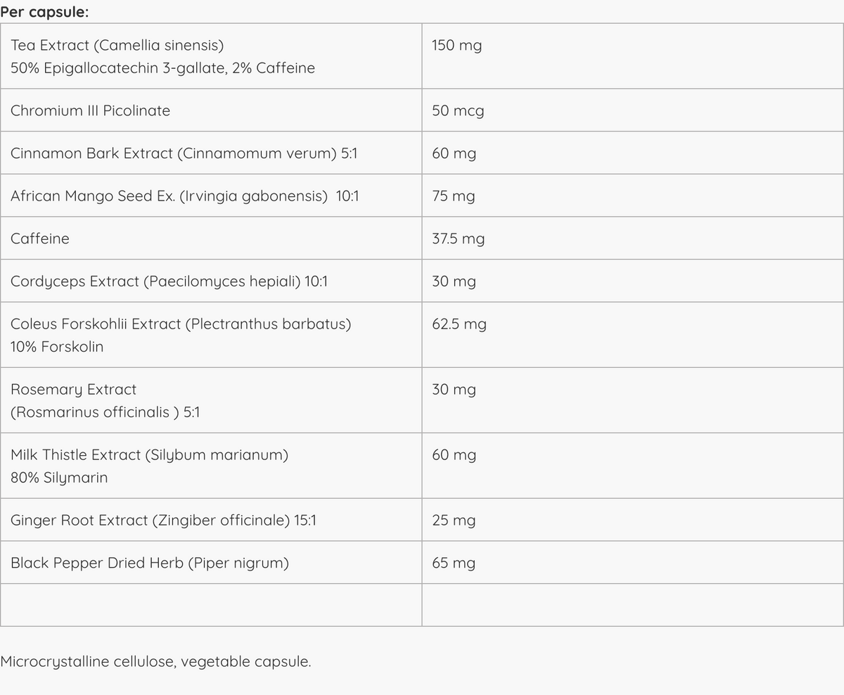Click African Mango Seed Ex. entry
This screenshot has width=844, height=695.
pos(185,196)
